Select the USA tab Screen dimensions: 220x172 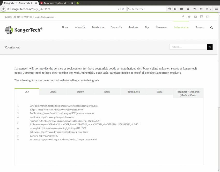(27, 92)
